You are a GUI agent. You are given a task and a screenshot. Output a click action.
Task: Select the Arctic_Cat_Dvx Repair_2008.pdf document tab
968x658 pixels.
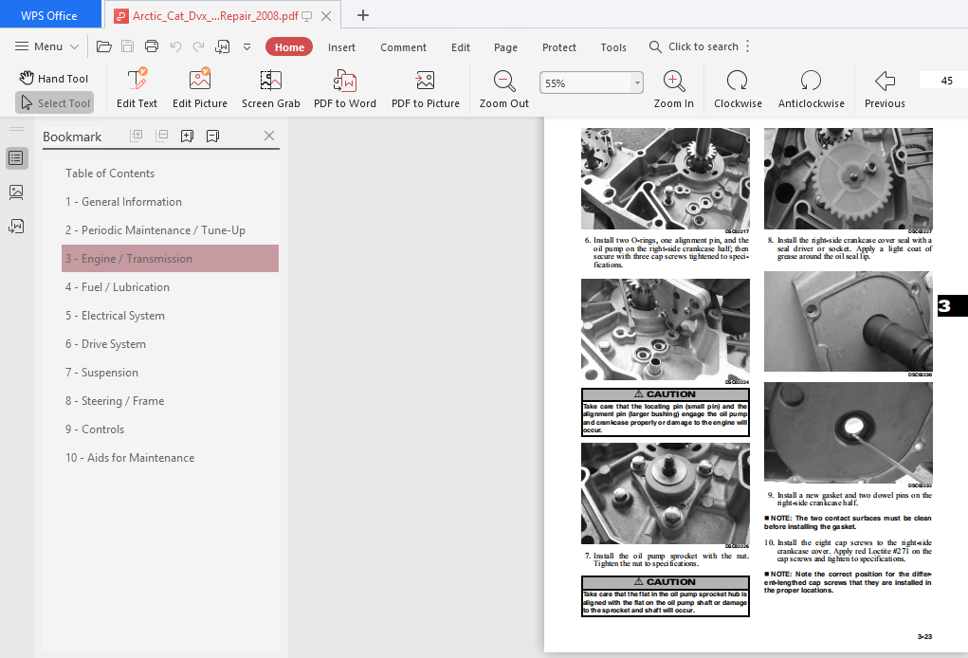click(x=215, y=16)
